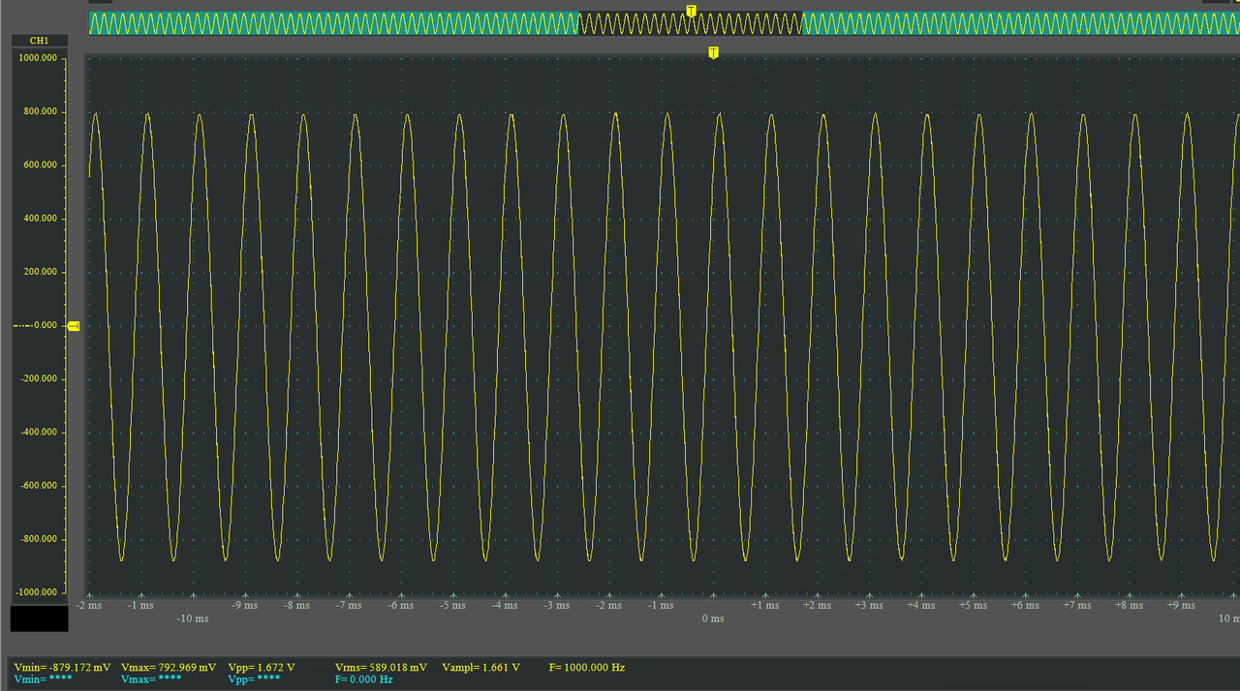Image resolution: width=1240 pixels, height=691 pixels.
Task: Click the cyan Vmin= **** readout
Action: point(45,679)
